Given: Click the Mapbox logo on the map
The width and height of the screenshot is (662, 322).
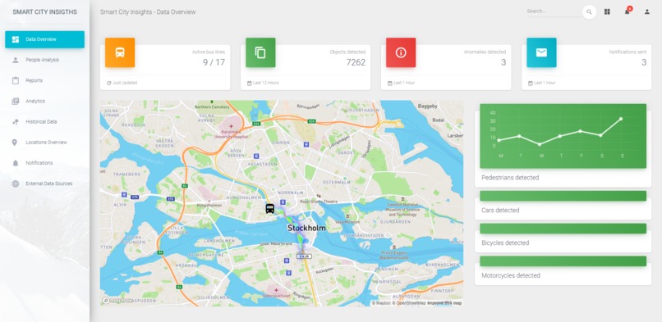Looking at the screenshot, I should click(x=117, y=301).
